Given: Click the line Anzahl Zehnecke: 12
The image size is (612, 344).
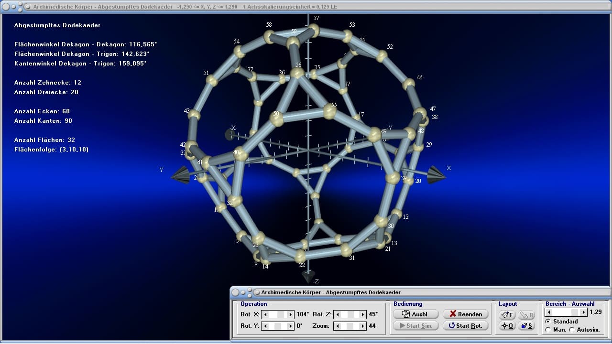Looking at the screenshot, I should click(48, 83).
